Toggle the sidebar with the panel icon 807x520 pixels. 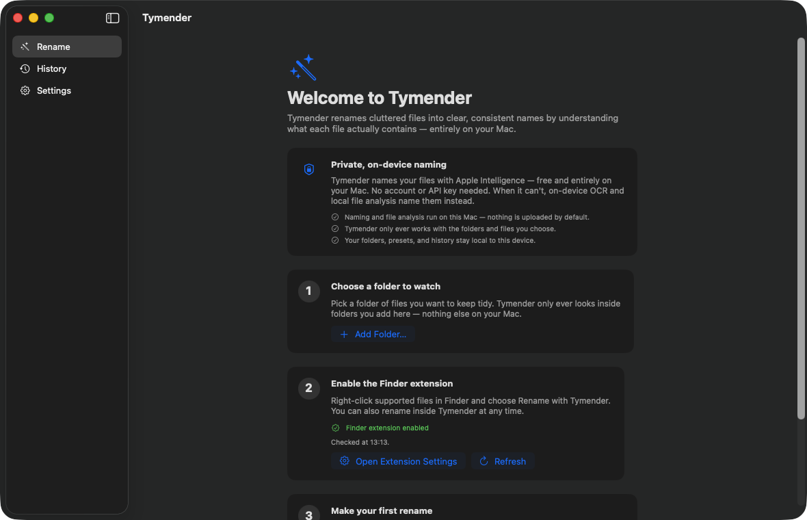click(x=112, y=18)
